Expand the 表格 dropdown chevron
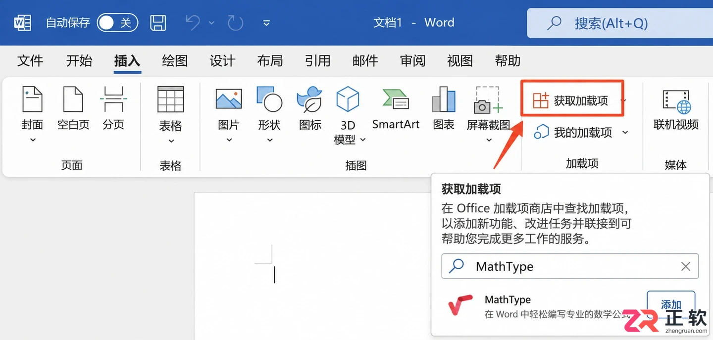The image size is (713, 340). pos(171,141)
